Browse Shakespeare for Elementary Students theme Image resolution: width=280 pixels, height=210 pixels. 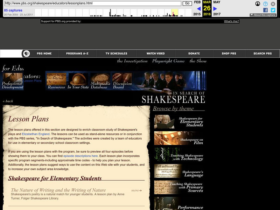click(179, 121)
